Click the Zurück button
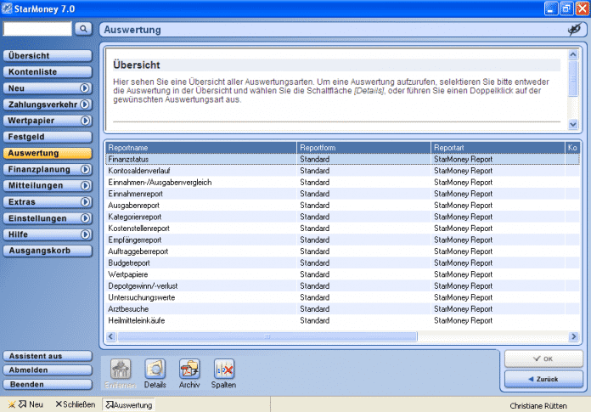 click(543, 378)
